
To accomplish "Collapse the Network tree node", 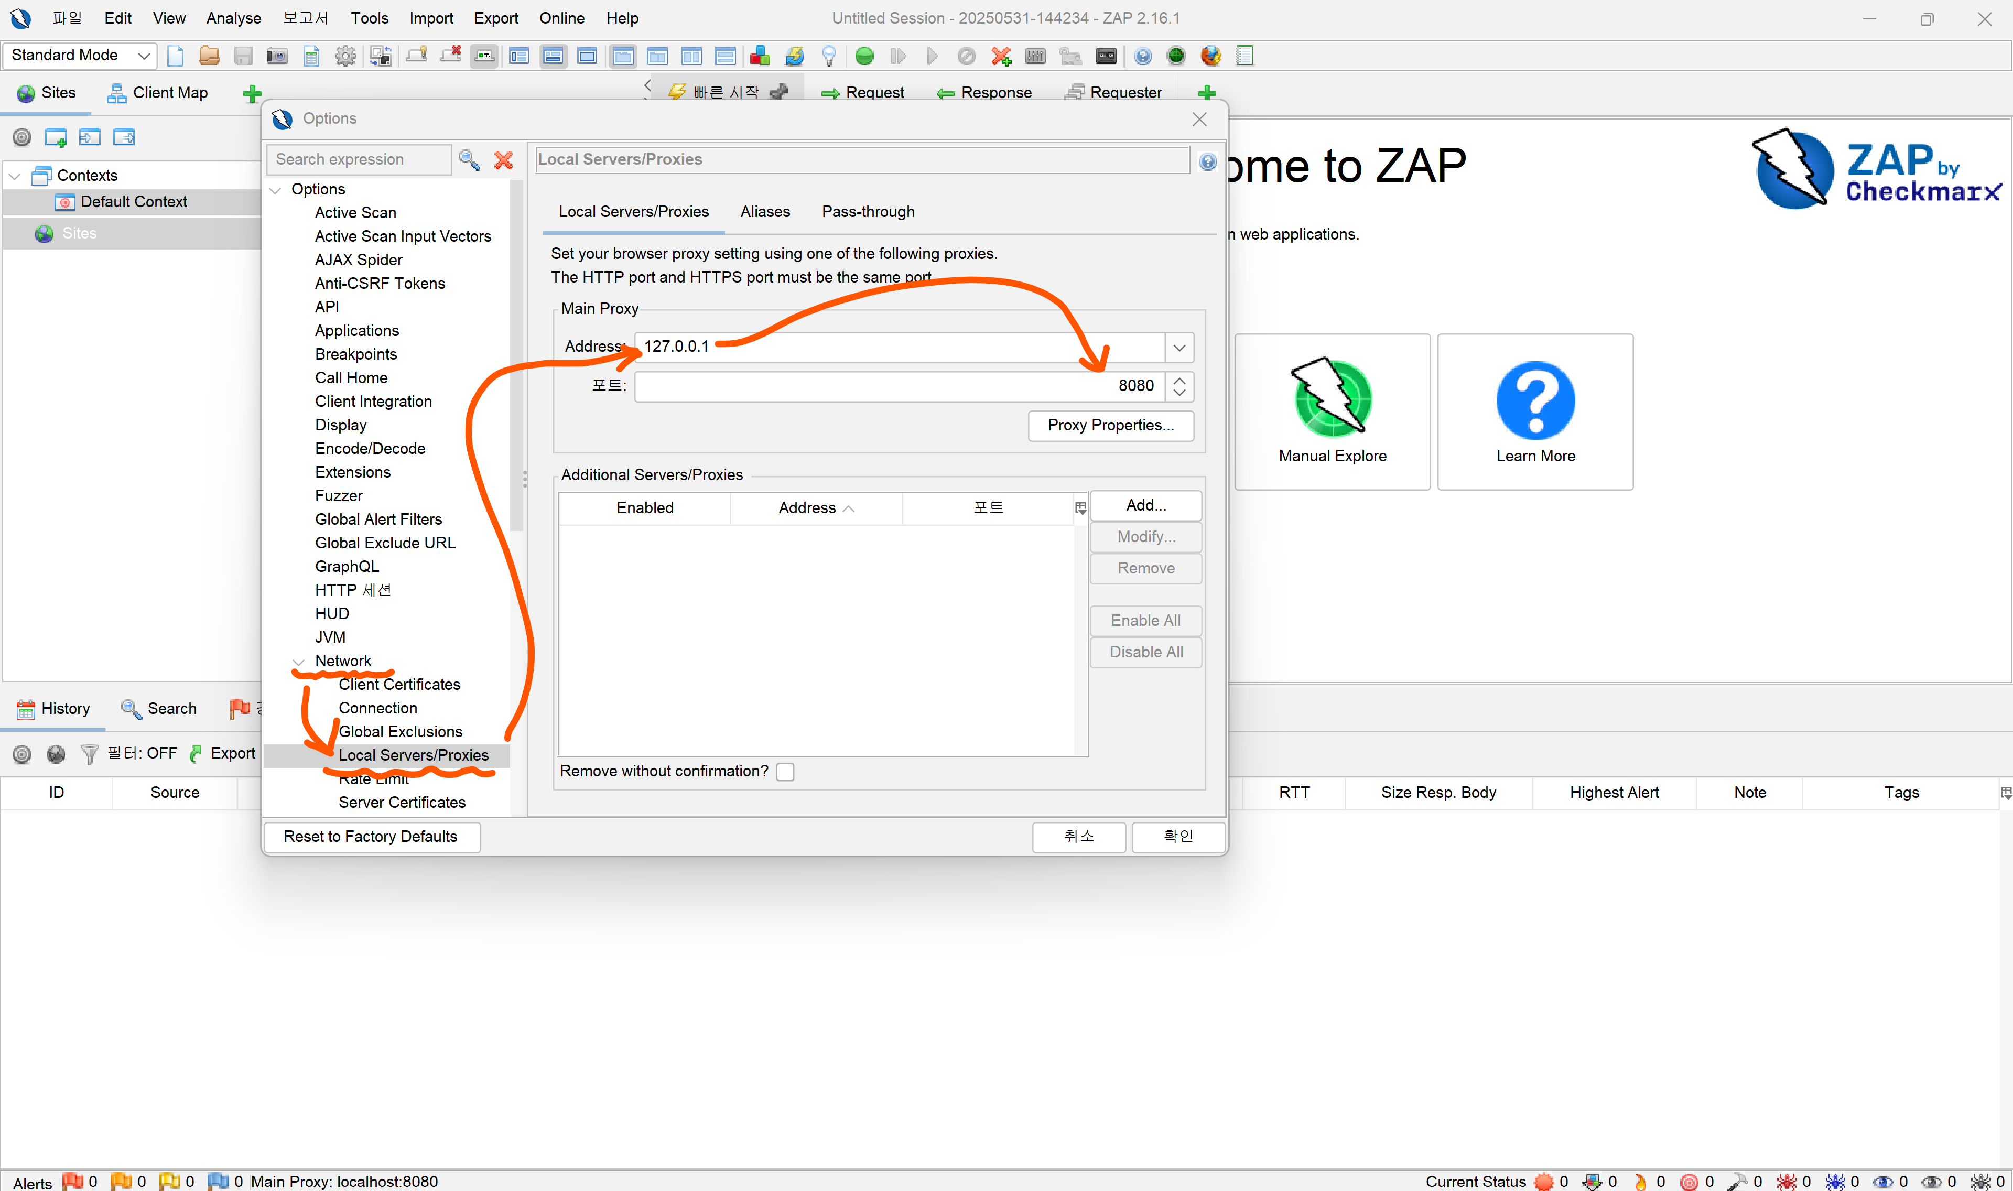I will (298, 662).
